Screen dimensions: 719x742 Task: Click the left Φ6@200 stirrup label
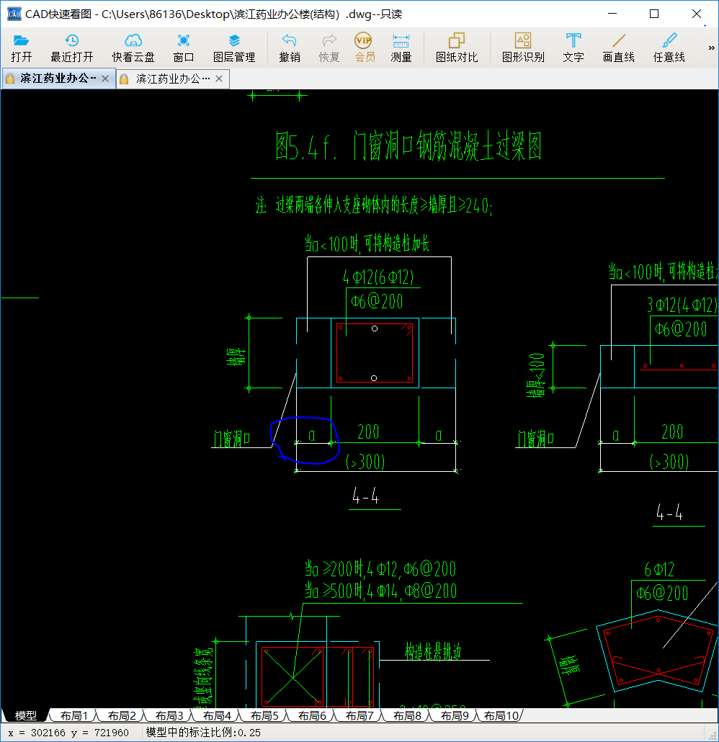[377, 301]
